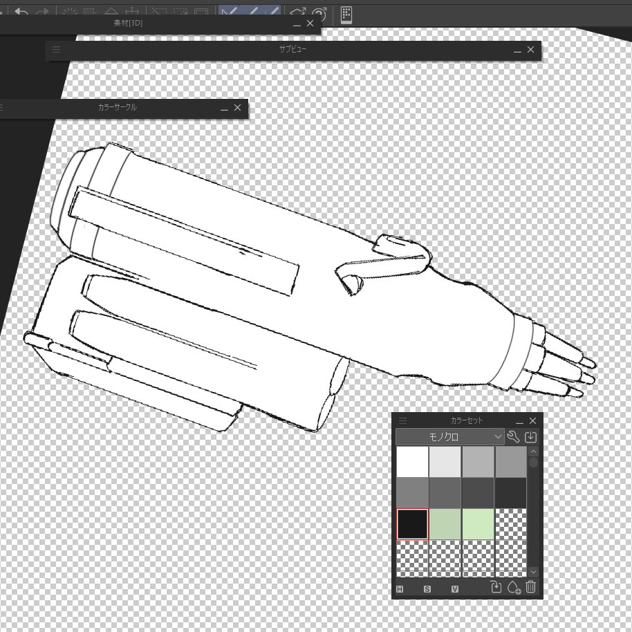Toggle the S indicator in Color Set
This screenshot has height=632, width=632.
[427, 589]
